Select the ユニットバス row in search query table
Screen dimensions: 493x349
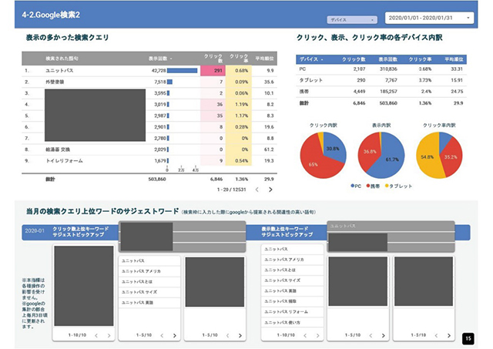pos(149,70)
